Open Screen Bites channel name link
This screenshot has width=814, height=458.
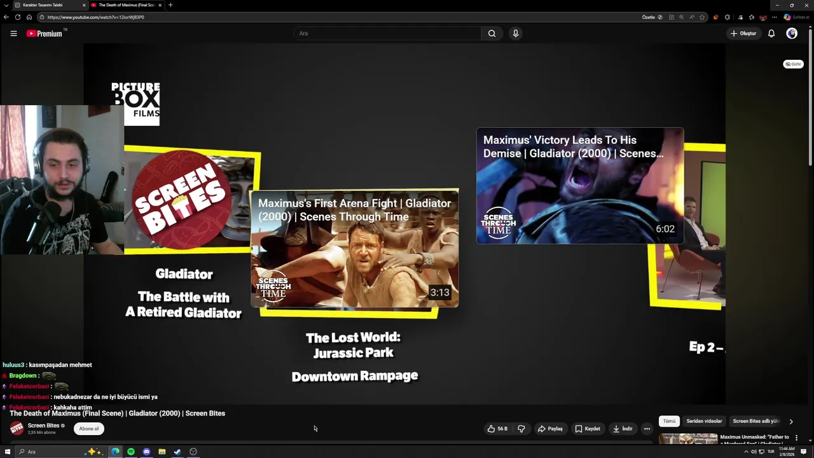coord(43,426)
